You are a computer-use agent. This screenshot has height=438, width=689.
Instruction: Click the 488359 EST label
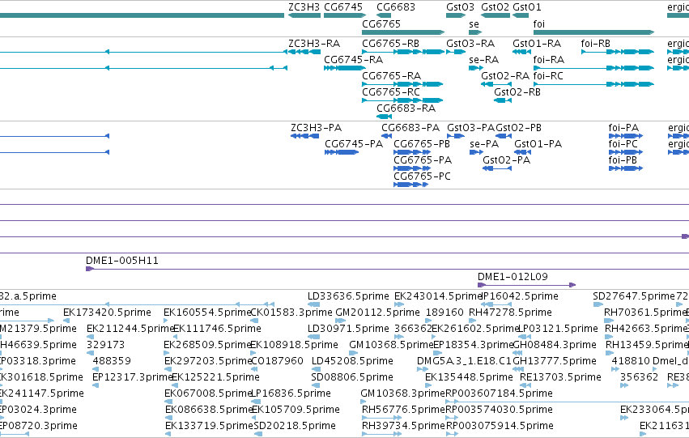(112, 361)
